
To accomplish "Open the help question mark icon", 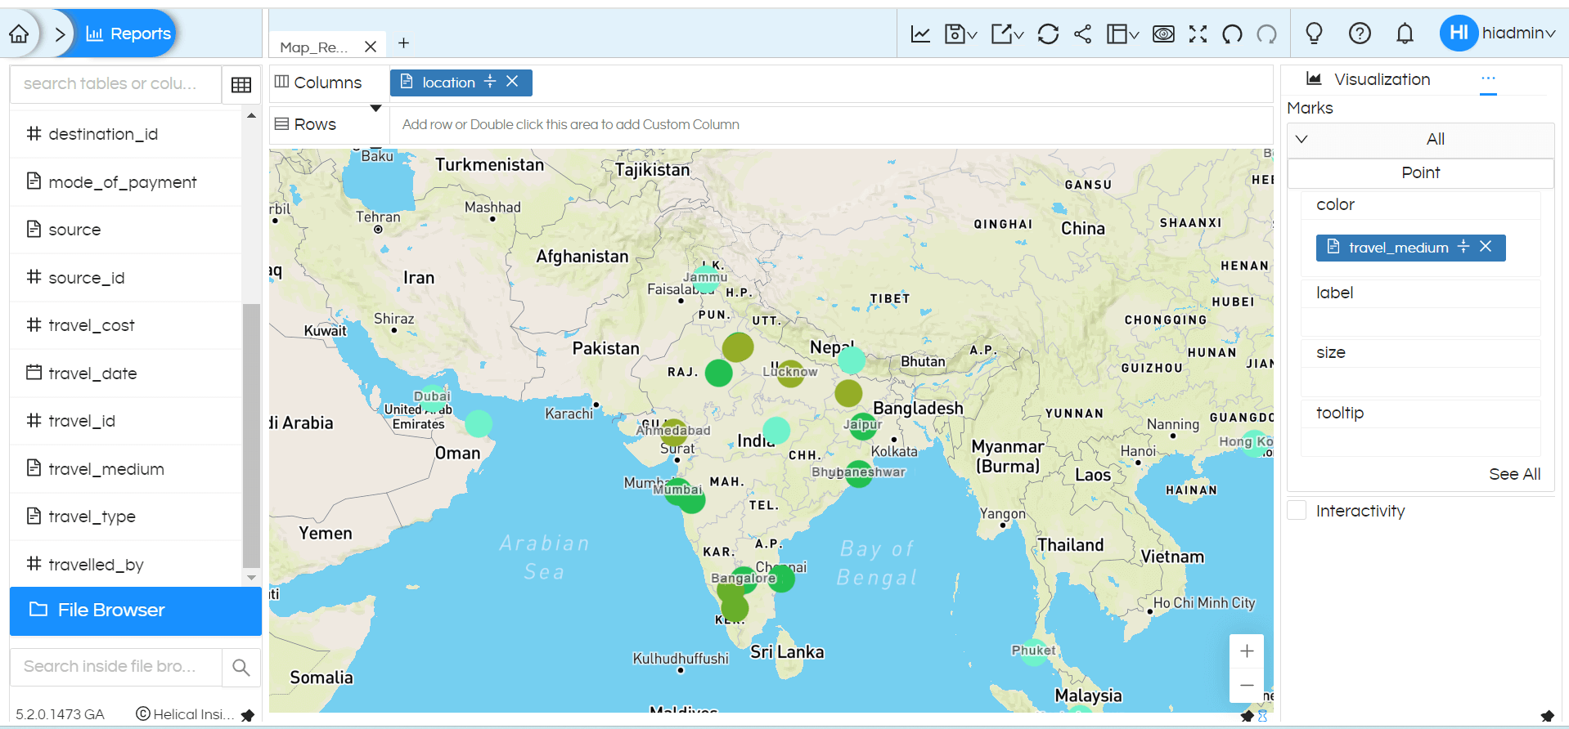I will coord(1360,34).
